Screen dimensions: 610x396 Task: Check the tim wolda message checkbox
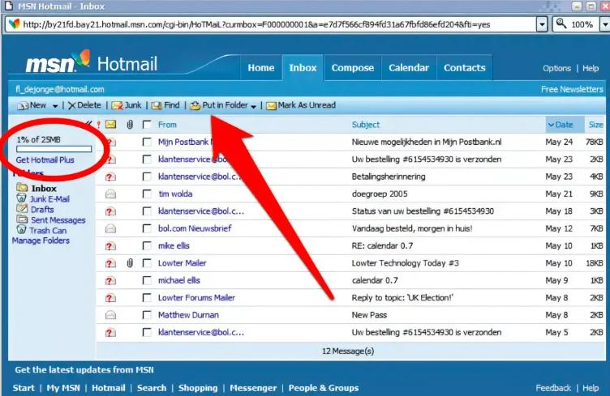147,194
